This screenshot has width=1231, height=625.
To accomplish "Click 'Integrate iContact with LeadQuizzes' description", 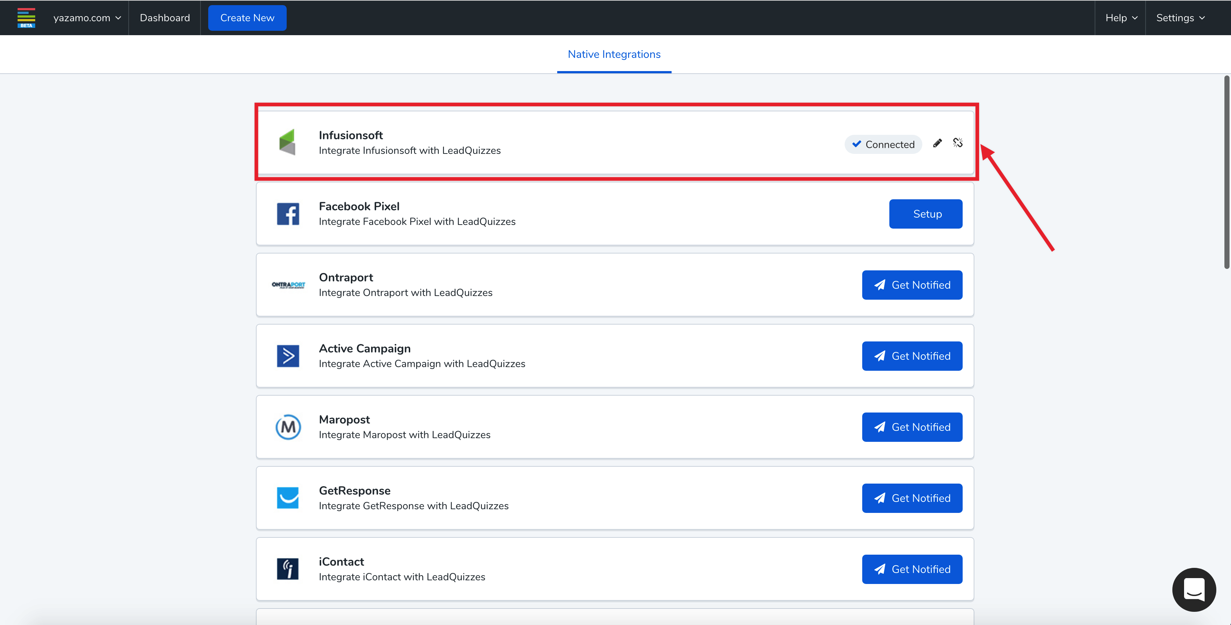I will pyautogui.click(x=402, y=577).
